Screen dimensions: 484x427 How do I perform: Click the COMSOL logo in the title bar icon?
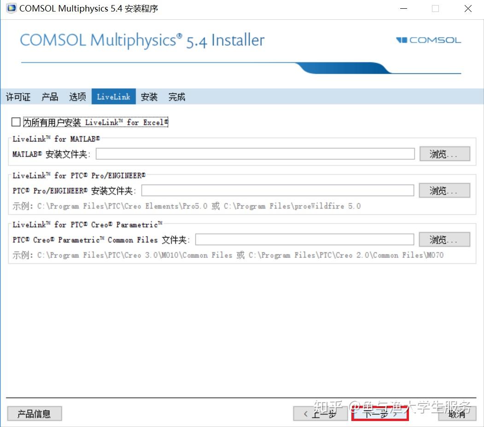(10, 8)
